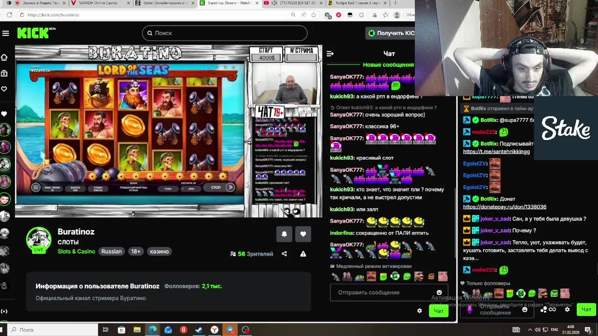Open slot game menu hamburger icon
Image resolution: width=598 pixels, height=336 pixels.
point(36,188)
